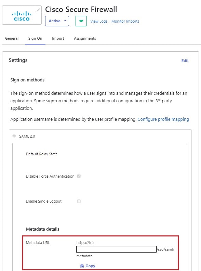Click the Cisco app logo thumbnail
Viewport: 201px width, 271px height.
(22, 15)
